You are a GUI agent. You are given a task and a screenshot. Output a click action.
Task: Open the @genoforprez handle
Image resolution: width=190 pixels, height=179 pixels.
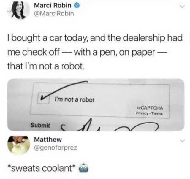(x=56, y=148)
